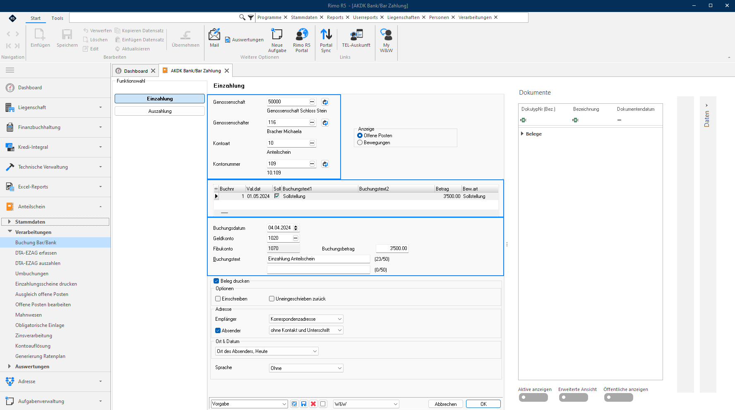Click Neue Aufgabe icon
The image size is (735, 410).
[x=277, y=40]
